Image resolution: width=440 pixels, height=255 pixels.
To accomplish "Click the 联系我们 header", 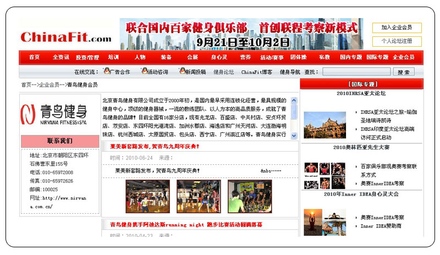I will [x=60, y=141].
